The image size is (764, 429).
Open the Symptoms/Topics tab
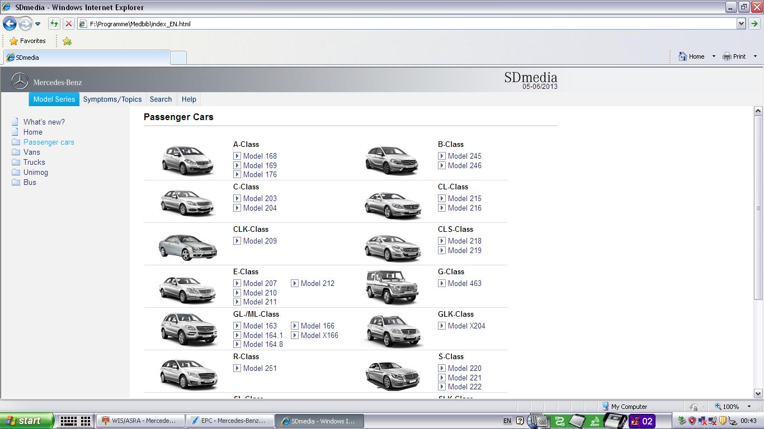(112, 99)
